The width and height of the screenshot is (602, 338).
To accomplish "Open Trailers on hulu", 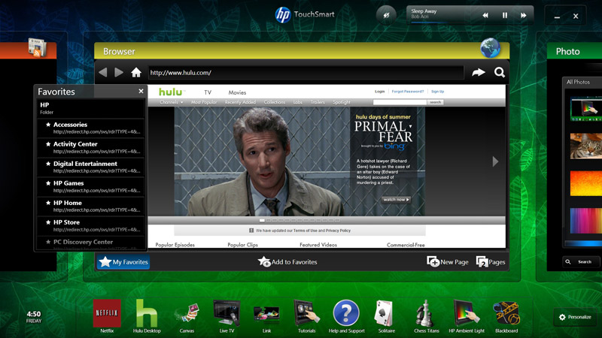I will coord(318,102).
